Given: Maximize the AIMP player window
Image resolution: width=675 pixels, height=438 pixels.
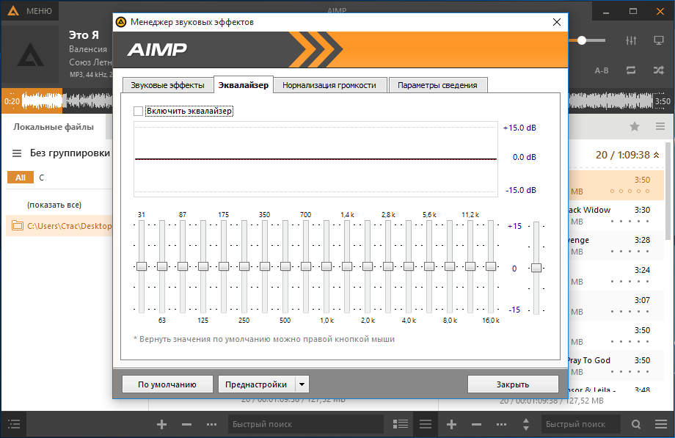Looking at the screenshot, I should click(632, 11).
